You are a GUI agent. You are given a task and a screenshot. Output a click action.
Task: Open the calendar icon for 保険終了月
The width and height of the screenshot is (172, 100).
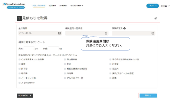pyautogui.click(x=153, y=33)
